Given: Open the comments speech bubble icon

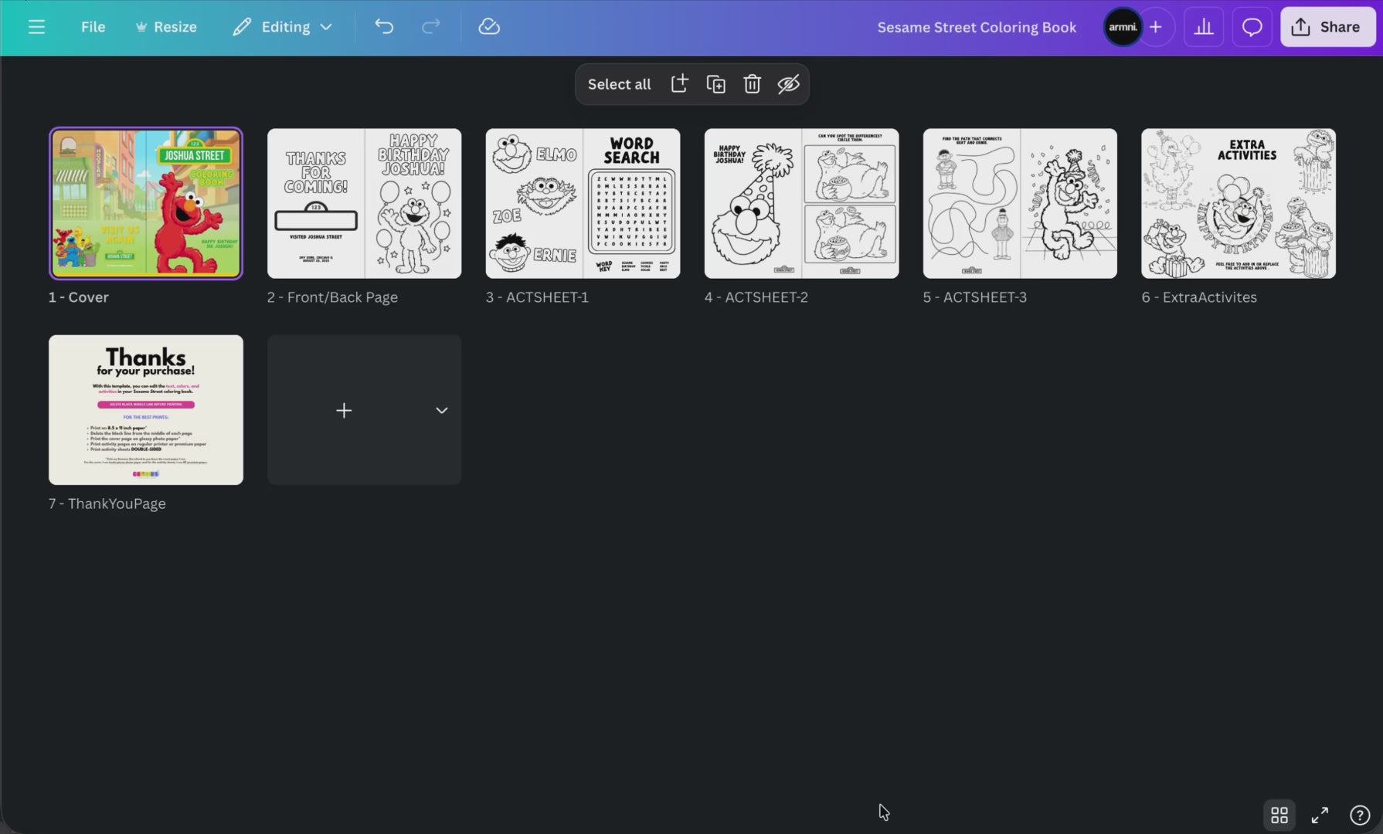Looking at the screenshot, I should [1252, 27].
